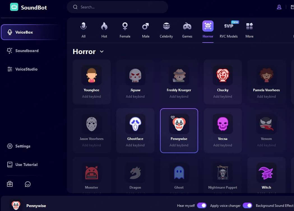
Task: Click the toolbox icon in the sidebar
Action: (x=10, y=184)
